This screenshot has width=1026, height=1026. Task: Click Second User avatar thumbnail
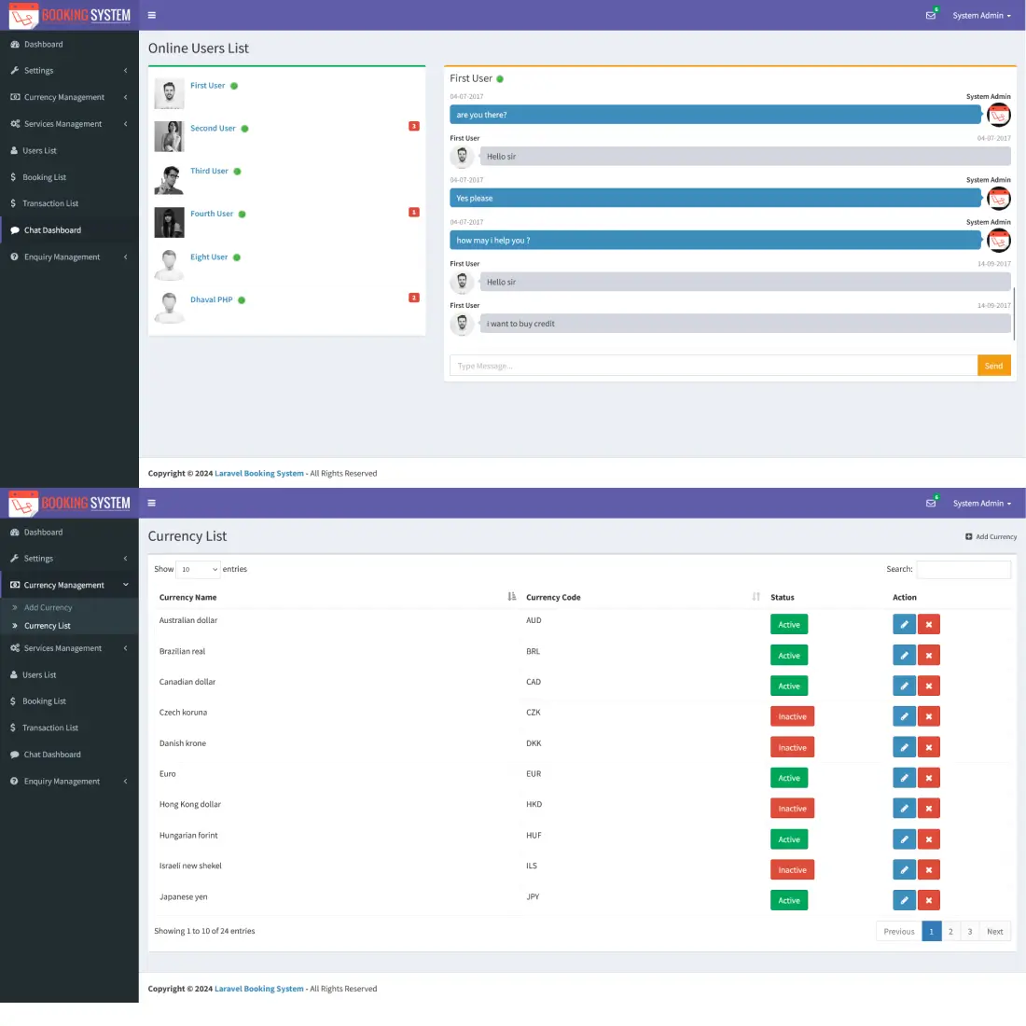(169, 136)
